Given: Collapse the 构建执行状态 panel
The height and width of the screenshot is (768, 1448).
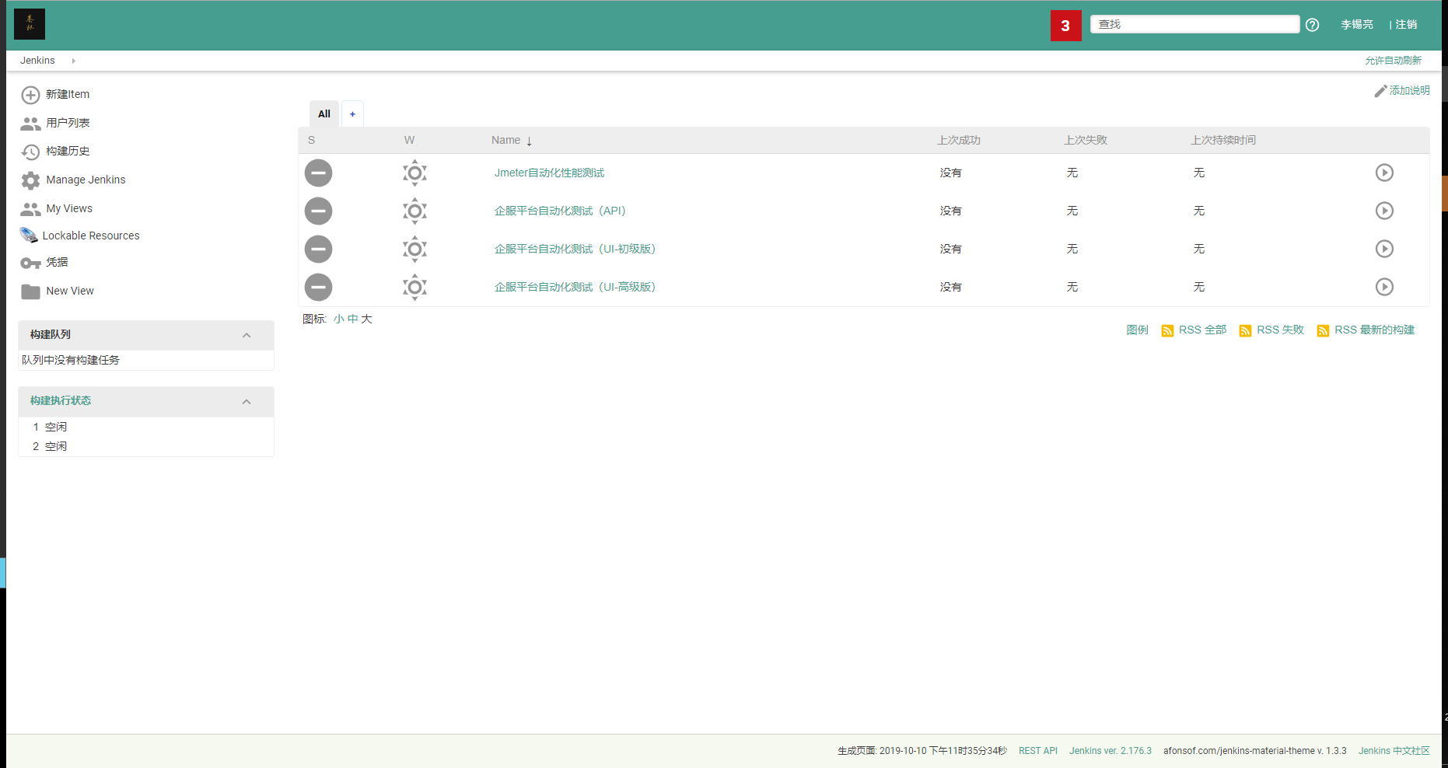Looking at the screenshot, I should point(247,401).
